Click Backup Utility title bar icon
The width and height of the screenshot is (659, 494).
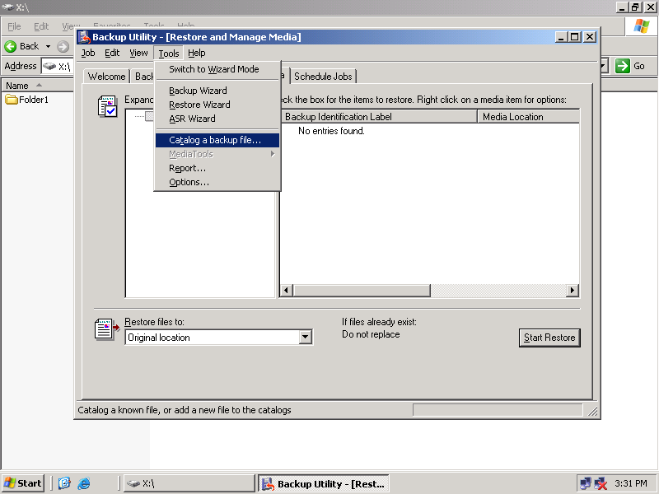tap(85, 37)
